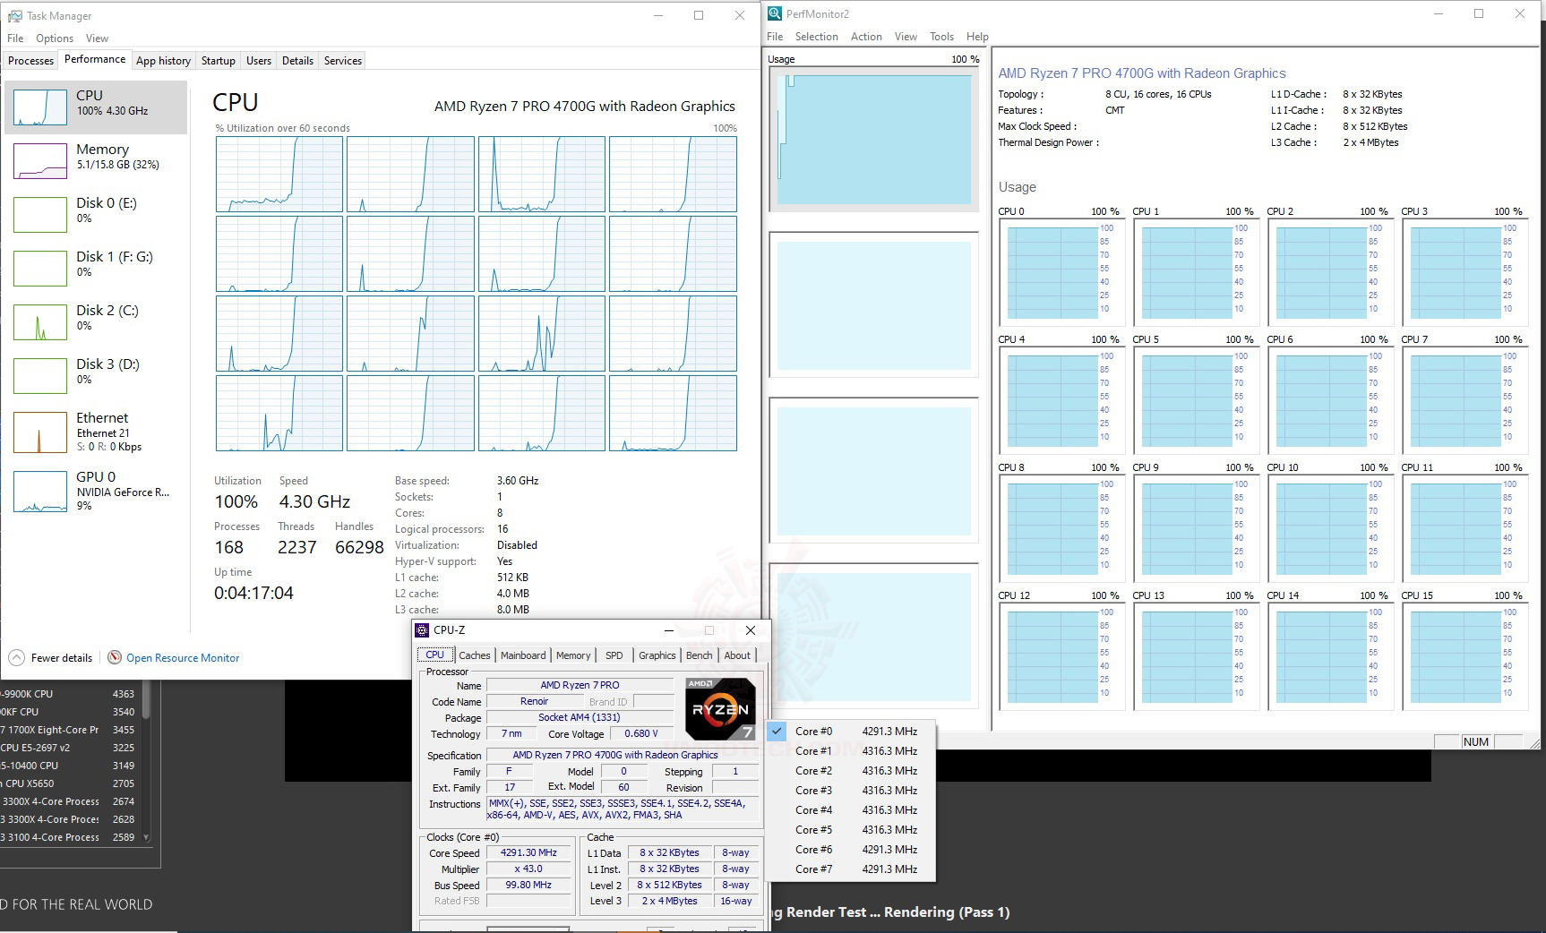
Task: Select Core #5 from the core menu
Action: (851, 830)
